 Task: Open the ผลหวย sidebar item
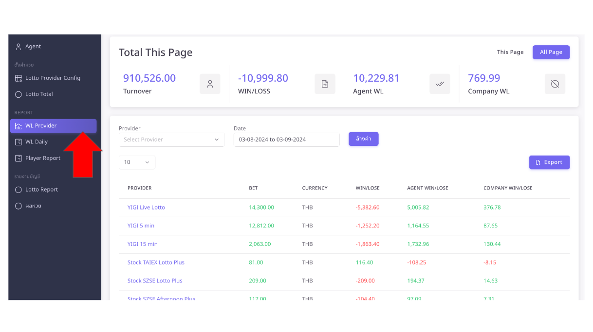33,206
